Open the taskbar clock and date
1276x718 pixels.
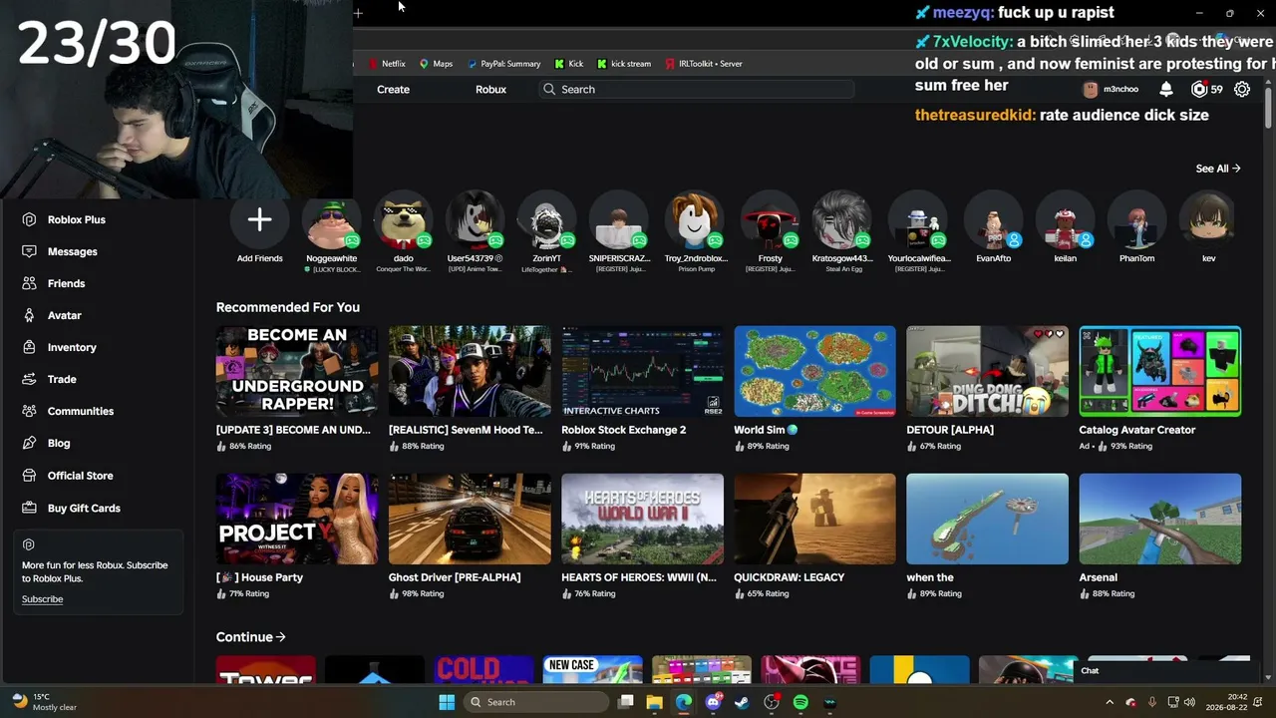click(1226, 702)
